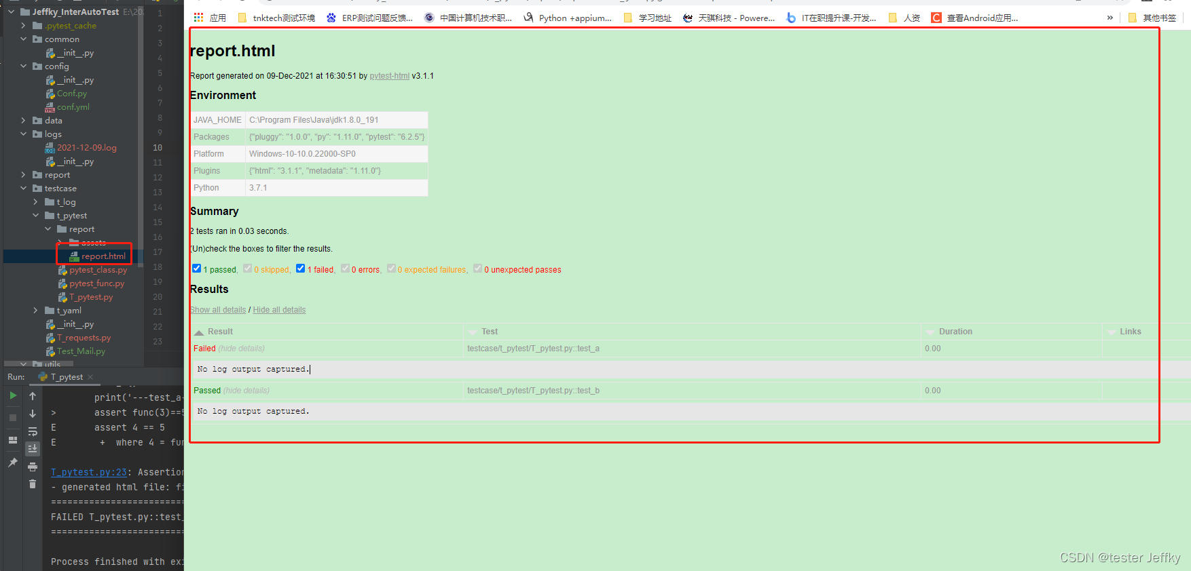
Task: Open the 查看Android应用 bookmark red C icon
Action: click(936, 18)
